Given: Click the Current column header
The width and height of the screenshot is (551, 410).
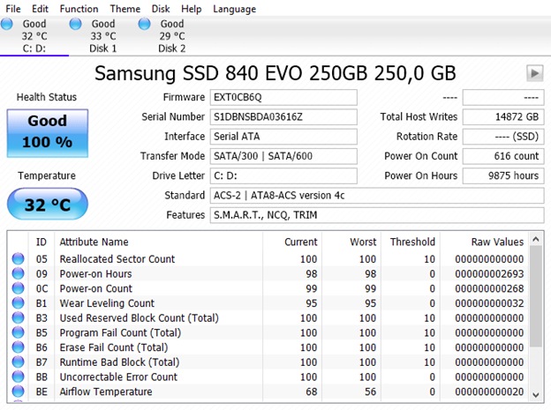Looking at the screenshot, I should coord(291,242).
